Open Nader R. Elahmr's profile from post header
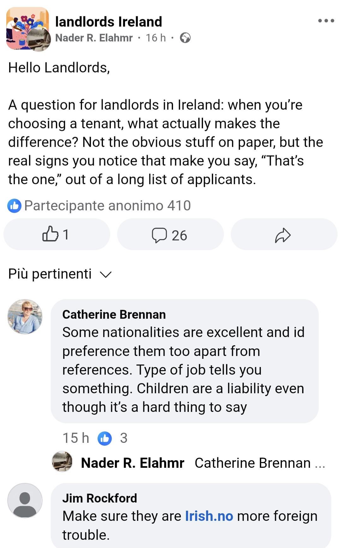The width and height of the screenshot is (341, 548). pos(94,38)
